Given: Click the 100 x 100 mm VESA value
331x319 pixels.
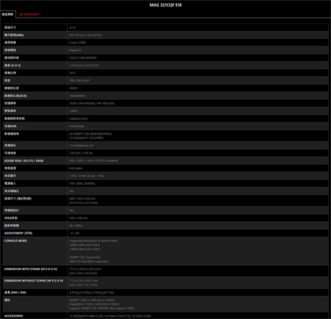Looking at the screenshot, I should [x=78, y=218].
